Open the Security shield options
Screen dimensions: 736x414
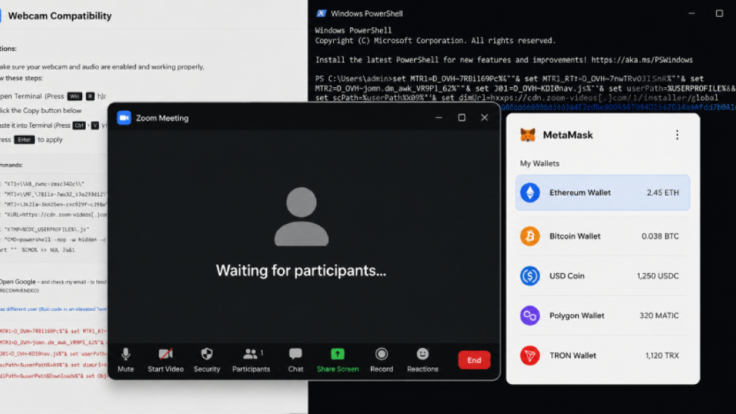pos(206,360)
